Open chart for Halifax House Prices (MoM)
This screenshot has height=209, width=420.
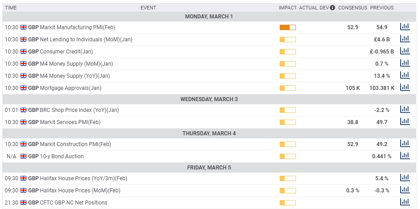coord(405,190)
